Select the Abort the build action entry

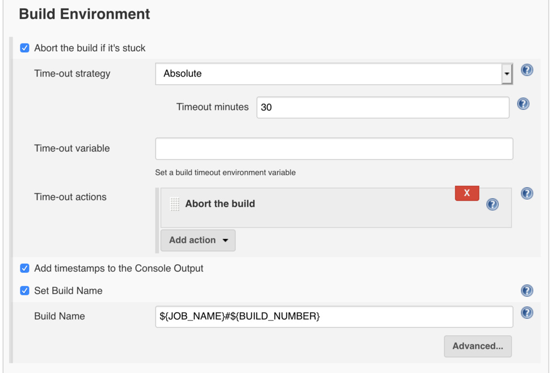tap(220, 204)
